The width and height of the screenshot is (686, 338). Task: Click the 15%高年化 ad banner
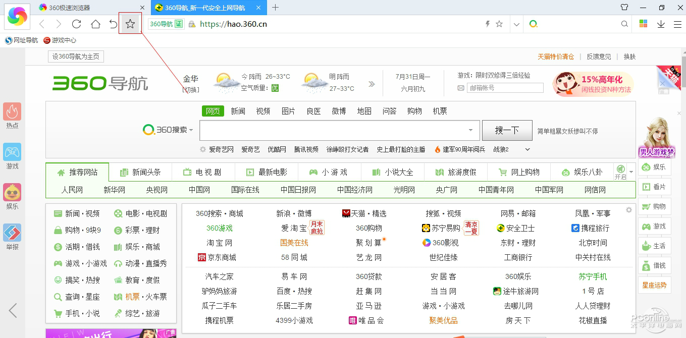[x=593, y=84]
